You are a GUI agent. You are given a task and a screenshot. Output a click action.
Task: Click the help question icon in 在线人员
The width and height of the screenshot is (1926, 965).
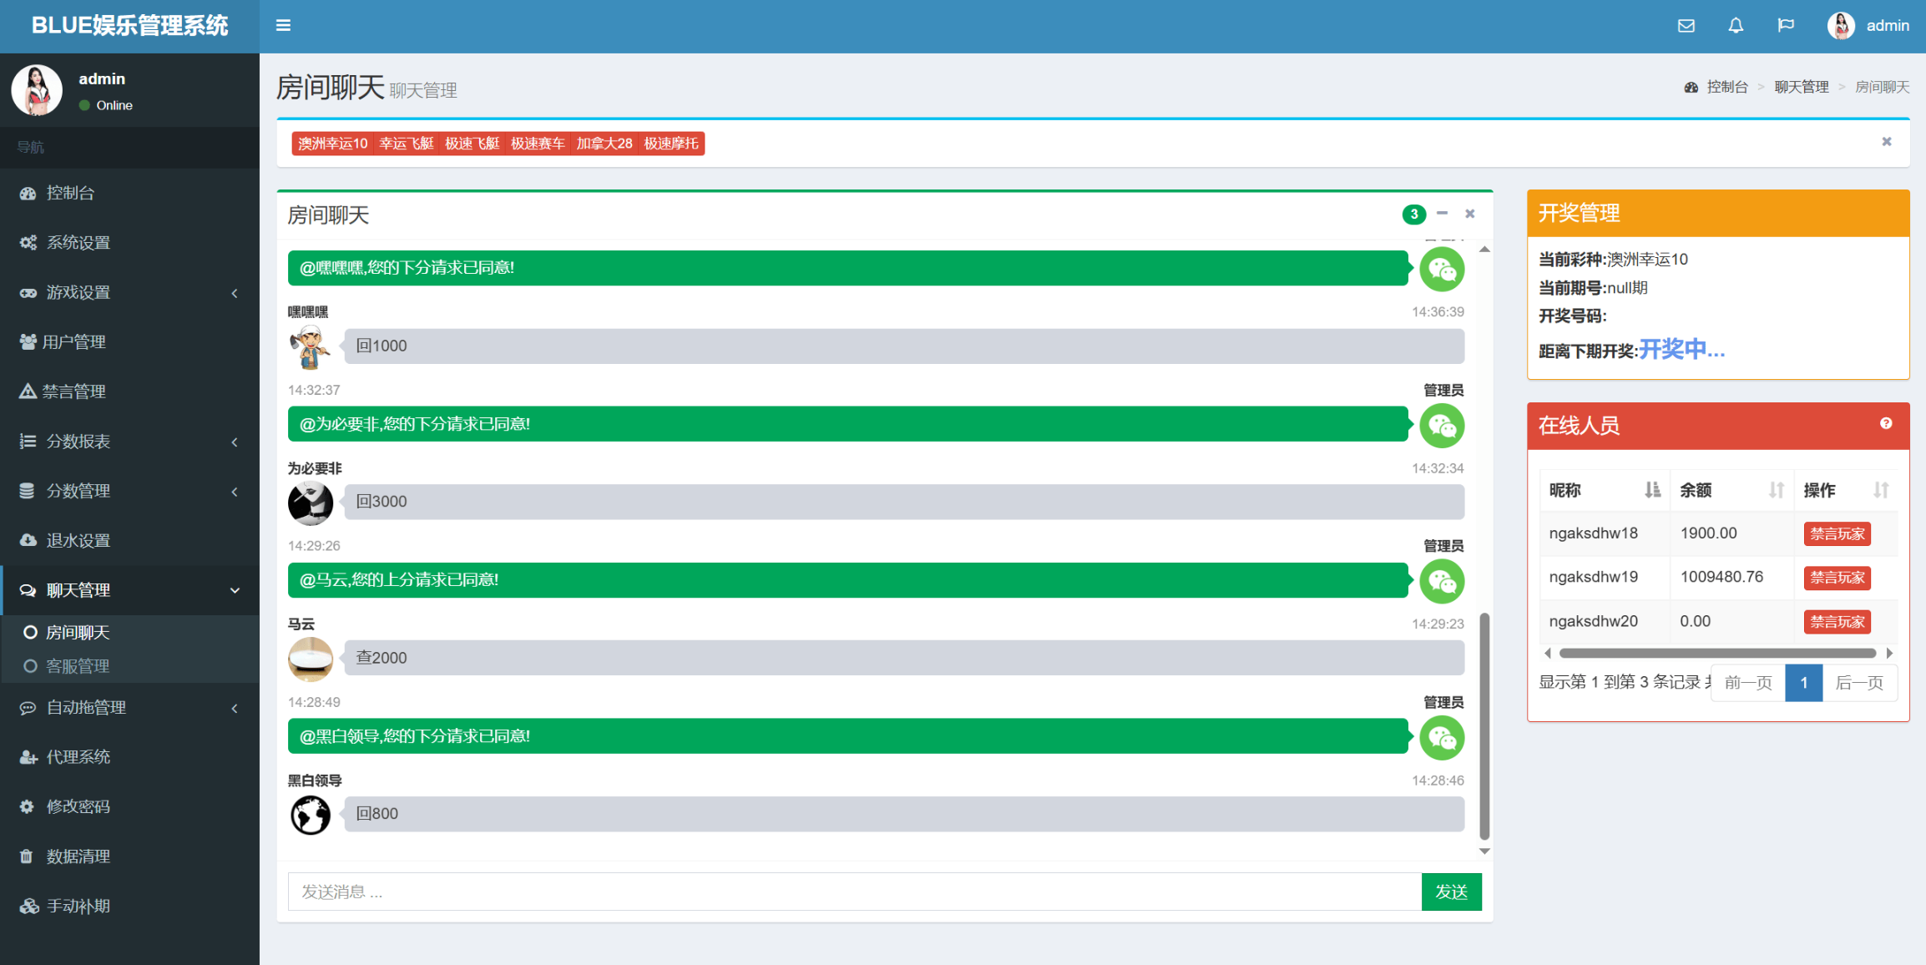pos(1886,424)
